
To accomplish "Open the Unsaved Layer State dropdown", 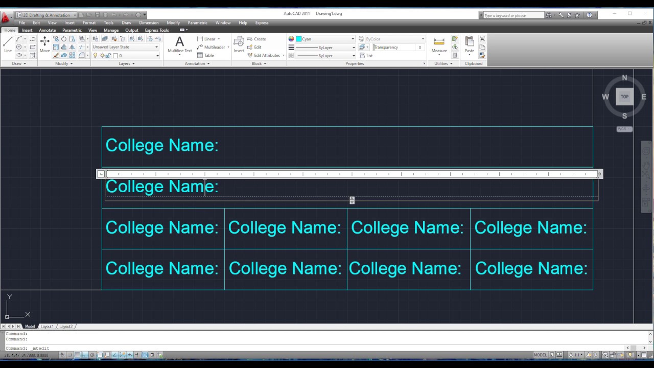I will (125, 47).
